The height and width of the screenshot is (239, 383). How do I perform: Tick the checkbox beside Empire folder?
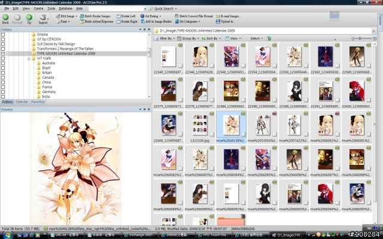click(x=3, y=35)
